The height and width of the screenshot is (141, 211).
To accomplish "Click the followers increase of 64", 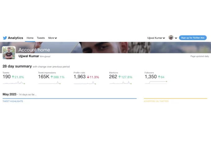I will pos(161,77).
